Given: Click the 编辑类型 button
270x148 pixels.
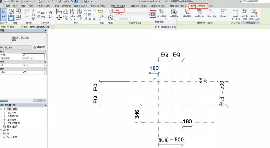Looking at the screenshot, I should click(x=39, y=47).
